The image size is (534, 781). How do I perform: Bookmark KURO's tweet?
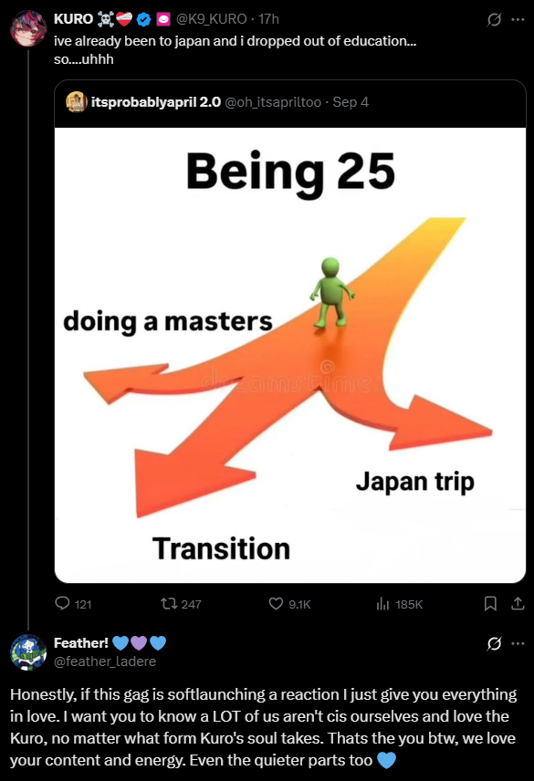point(491,604)
